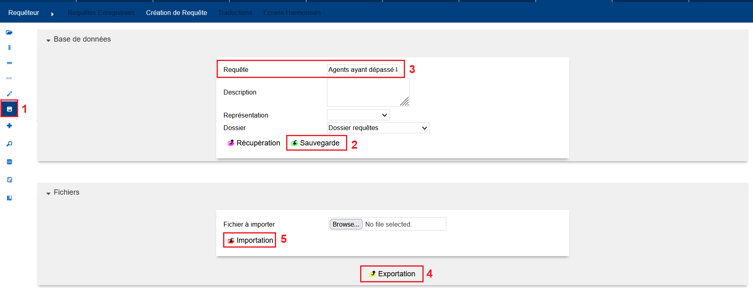This screenshot has width=753, height=288.
Task: Click the book icon at sidebar bottom
Action: (9, 198)
